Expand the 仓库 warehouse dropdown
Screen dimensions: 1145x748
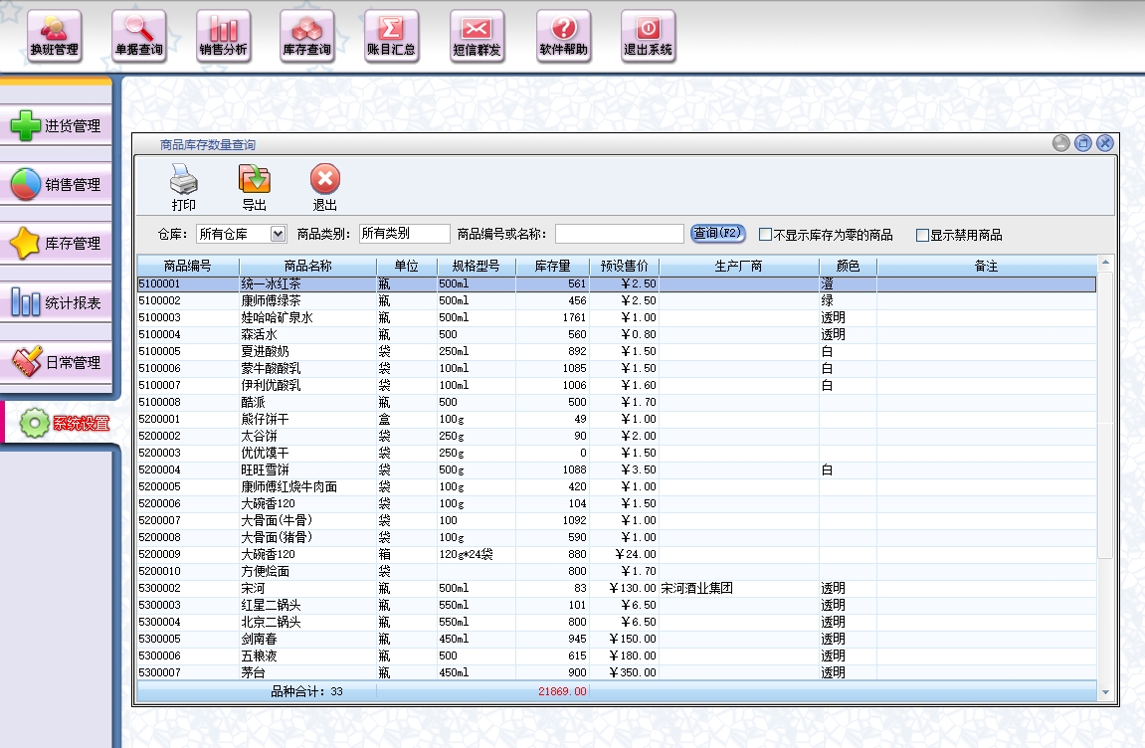278,234
